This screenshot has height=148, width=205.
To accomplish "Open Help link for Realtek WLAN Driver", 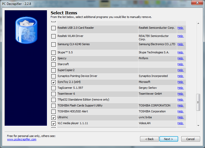I will click(x=181, y=36).
